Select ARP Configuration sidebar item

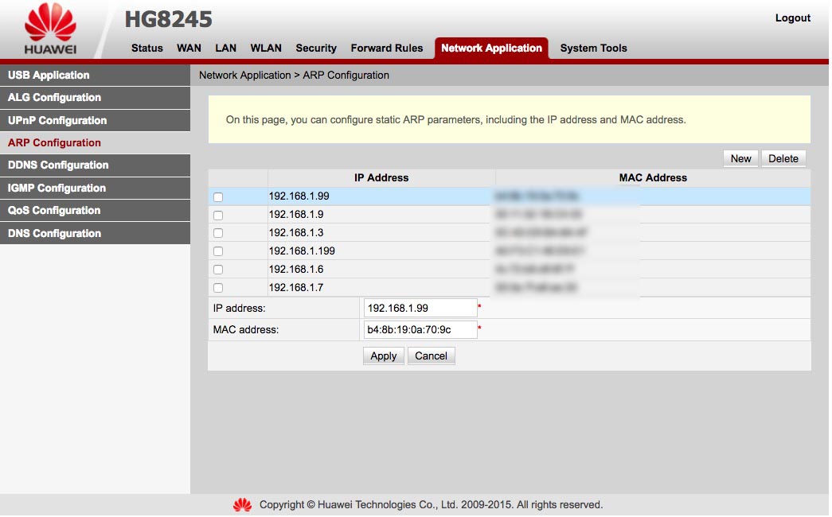coord(95,142)
